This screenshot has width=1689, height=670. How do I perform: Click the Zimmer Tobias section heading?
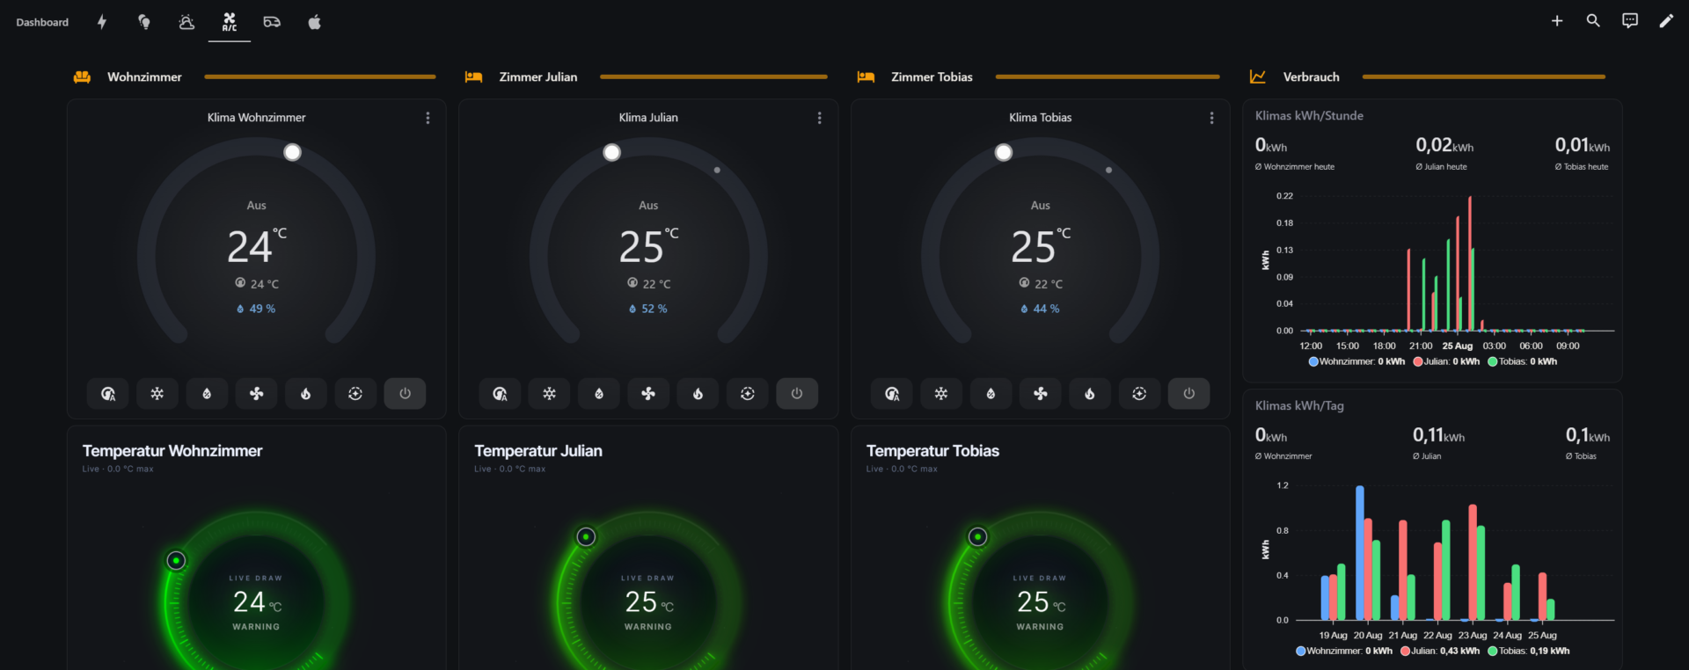[x=932, y=77]
